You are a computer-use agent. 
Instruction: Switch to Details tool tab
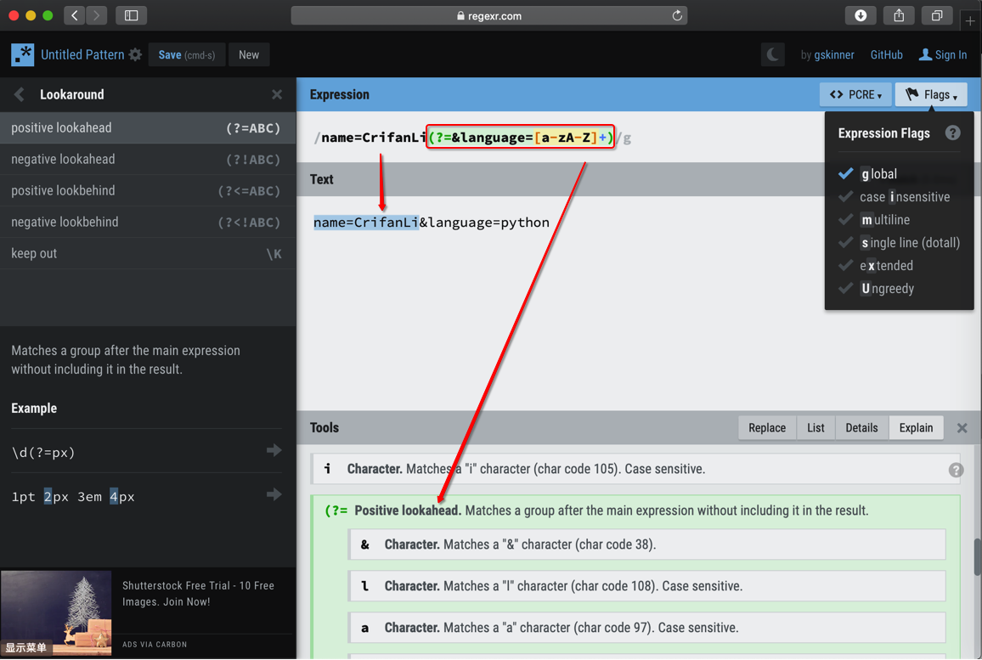point(861,428)
